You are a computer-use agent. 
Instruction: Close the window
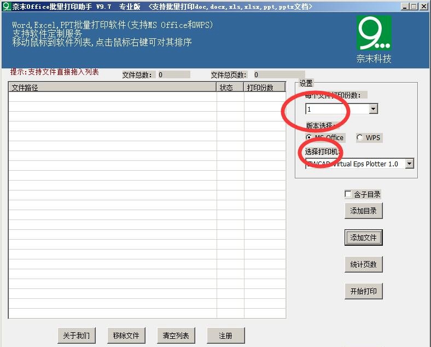click(x=423, y=7)
